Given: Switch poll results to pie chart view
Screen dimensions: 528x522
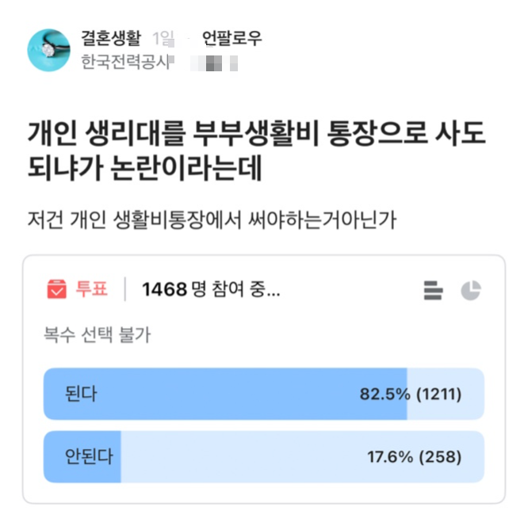Looking at the screenshot, I should (x=471, y=291).
